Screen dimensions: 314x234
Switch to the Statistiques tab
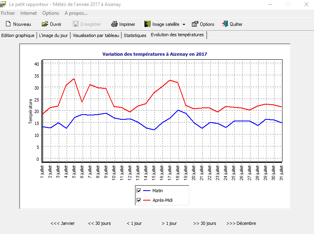135,35
